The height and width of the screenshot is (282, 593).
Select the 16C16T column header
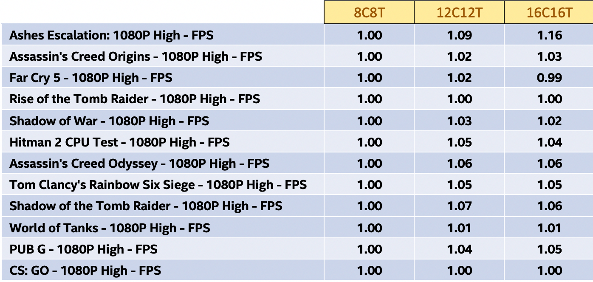click(549, 12)
